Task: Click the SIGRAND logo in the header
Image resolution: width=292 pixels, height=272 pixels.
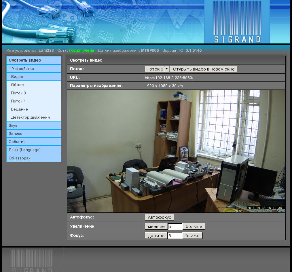Action: pos(237,22)
